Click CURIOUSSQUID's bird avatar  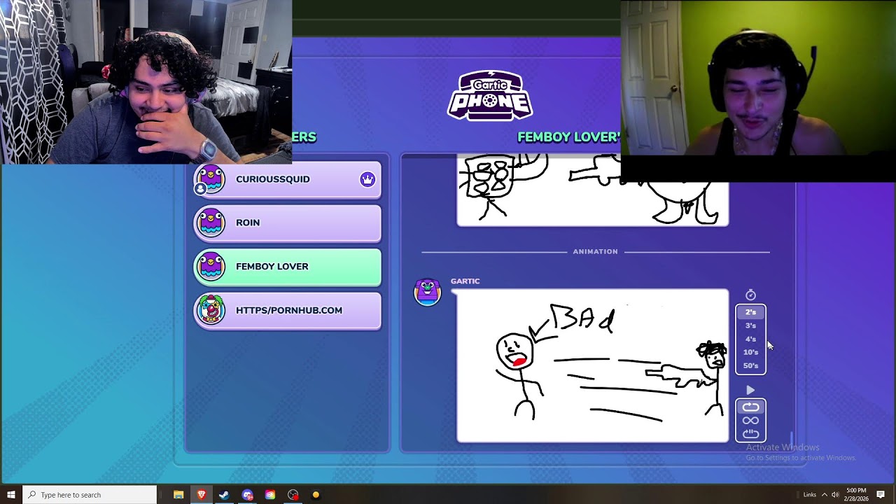(211, 179)
